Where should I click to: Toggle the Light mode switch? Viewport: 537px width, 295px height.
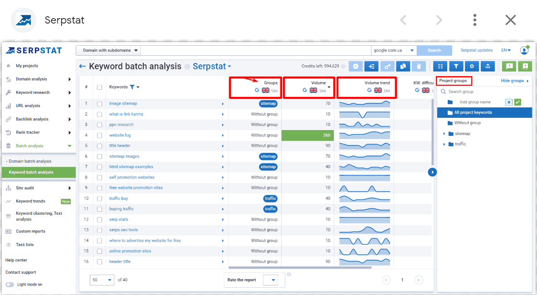pyautogui.click(x=10, y=285)
